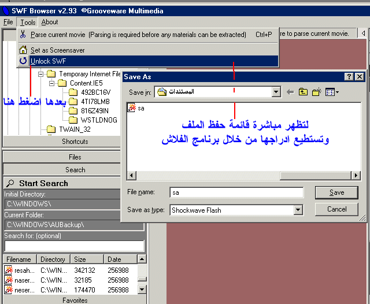The image size is (370, 304).
Task: Open the Tools menu
Action: point(28,22)
